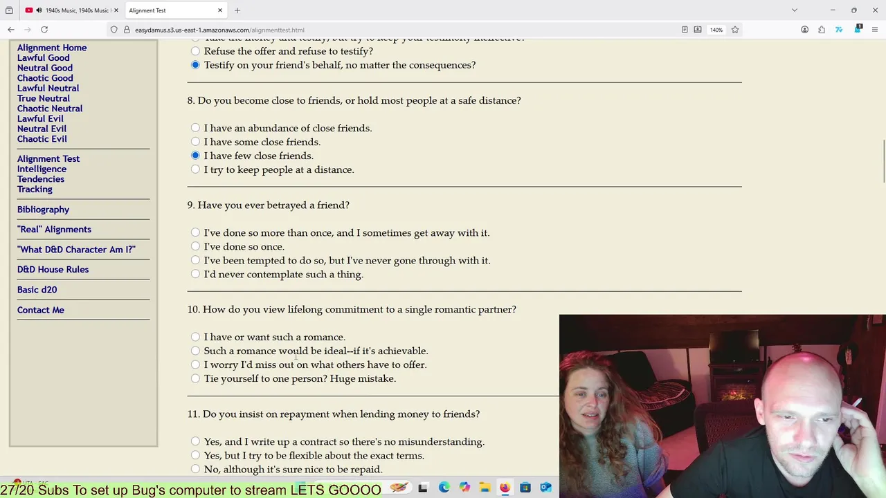
Task: Open the True Neutral link
Action: (44, 98)
